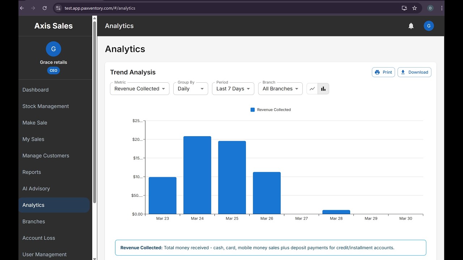Viewport: 463px width, 260px height.
Task: Switch to bar chart view
Action: 323,89
